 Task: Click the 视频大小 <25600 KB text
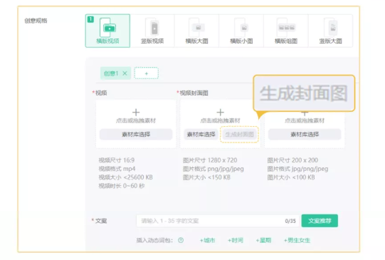pyautogui.click(x=125, y=177)
